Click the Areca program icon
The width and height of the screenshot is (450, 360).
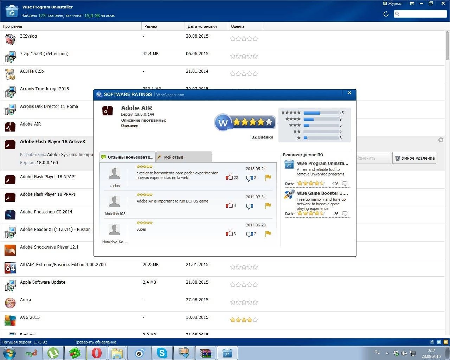[x=10, y=303]
